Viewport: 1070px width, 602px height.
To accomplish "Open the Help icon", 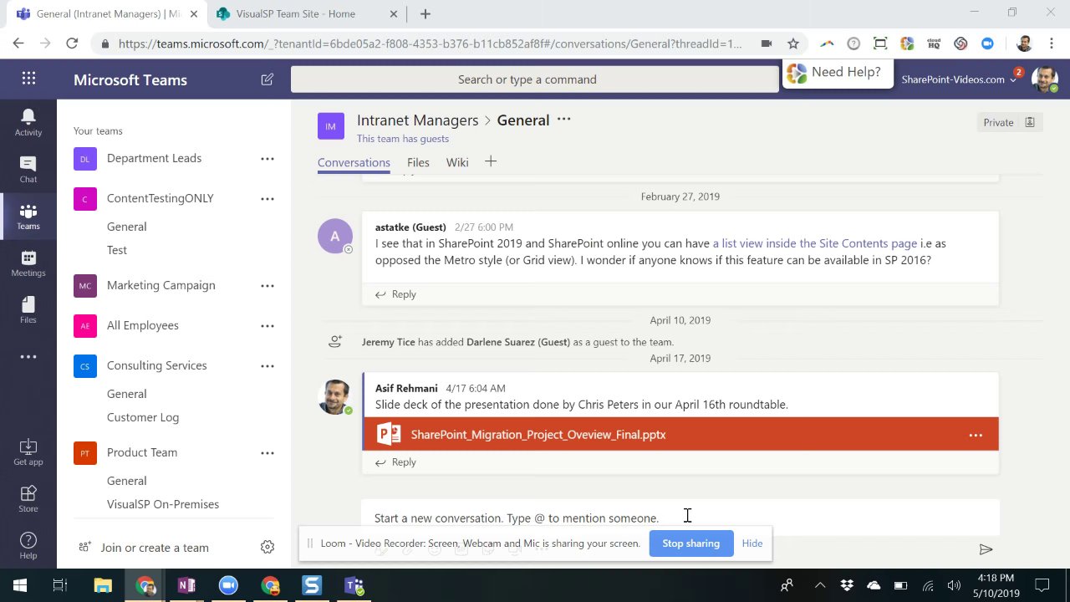I will coord(28,546).
